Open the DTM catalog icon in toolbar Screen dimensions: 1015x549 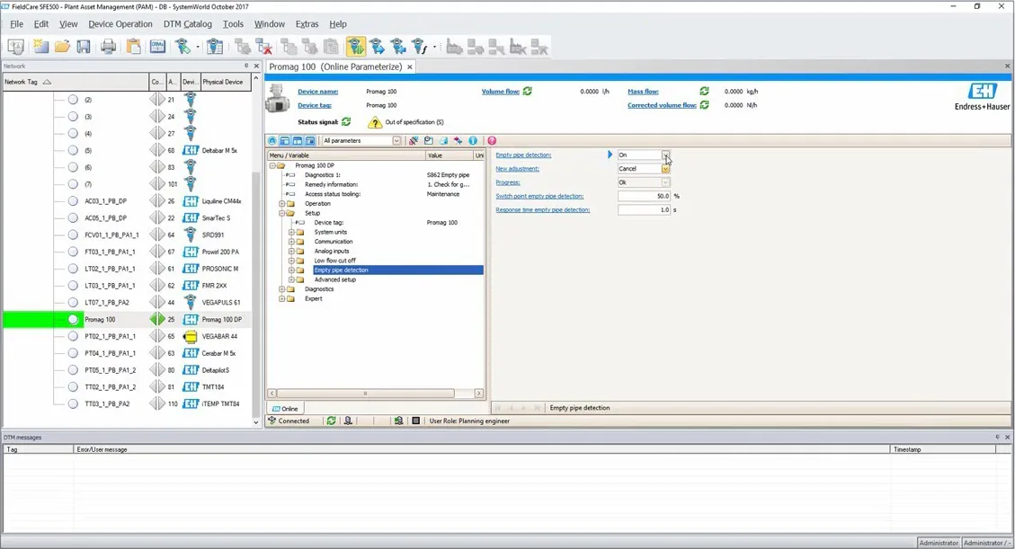point(157,47)
